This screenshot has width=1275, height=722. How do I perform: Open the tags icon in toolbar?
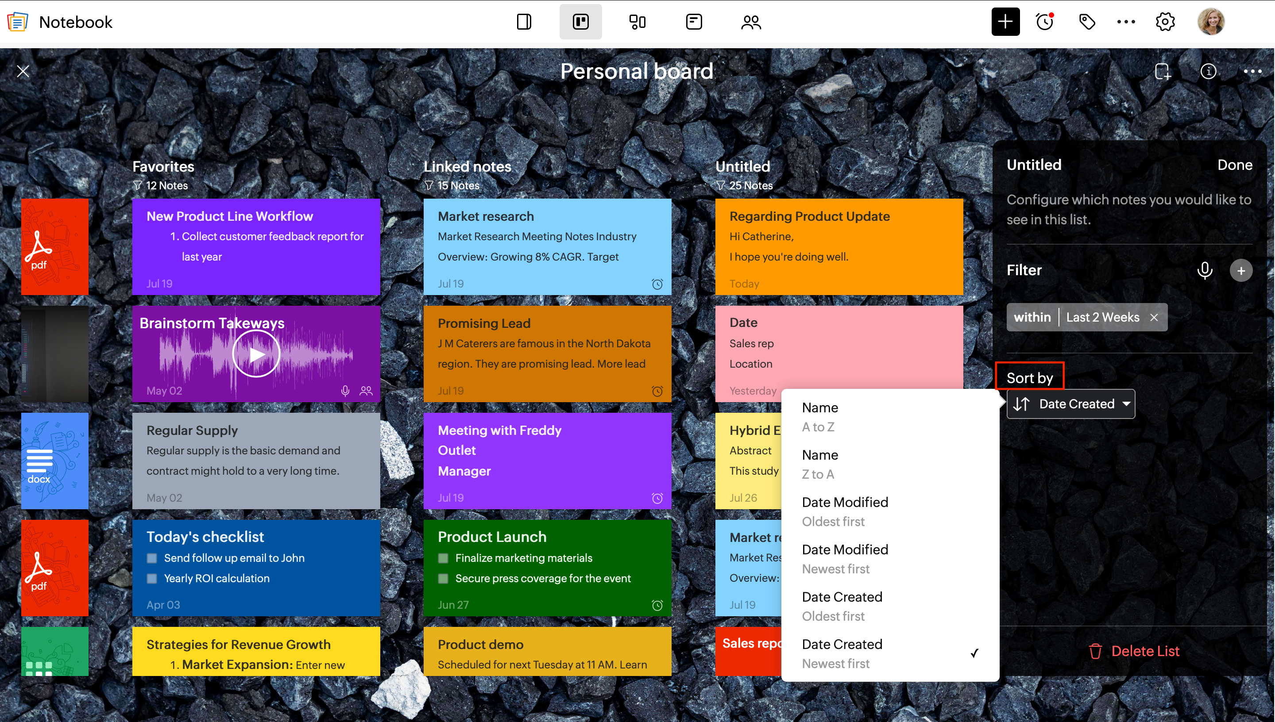coord(1086,22)
